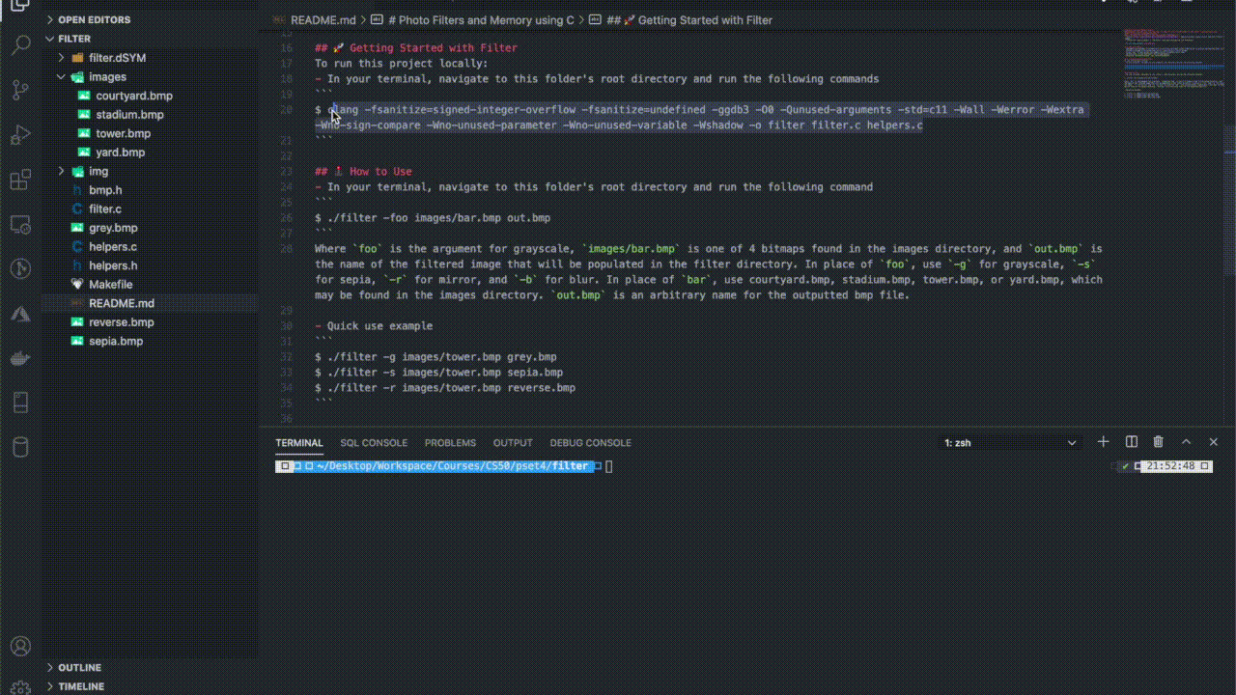Screen dimensions: 1236x695
Task: Open the Run and Debug view
Action: point(20,135)
